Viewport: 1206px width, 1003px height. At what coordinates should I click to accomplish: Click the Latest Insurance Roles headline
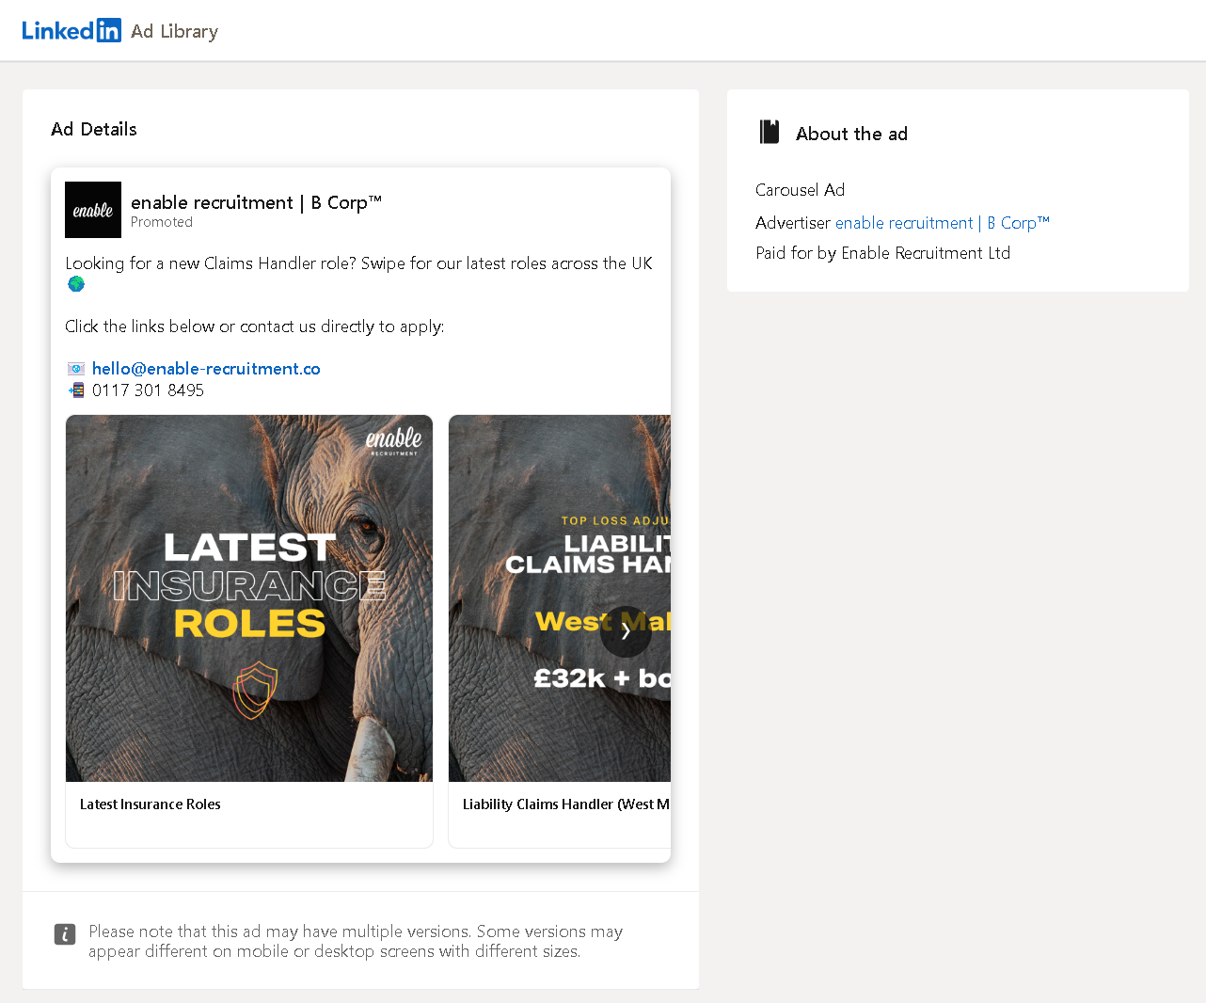tap(150, 804)
